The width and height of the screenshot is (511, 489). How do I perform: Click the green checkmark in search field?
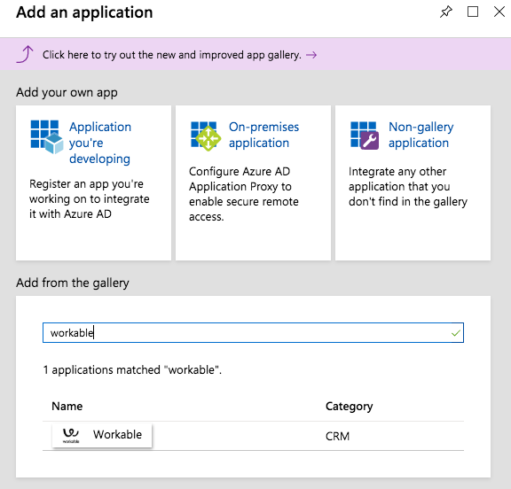pos(456,333)
